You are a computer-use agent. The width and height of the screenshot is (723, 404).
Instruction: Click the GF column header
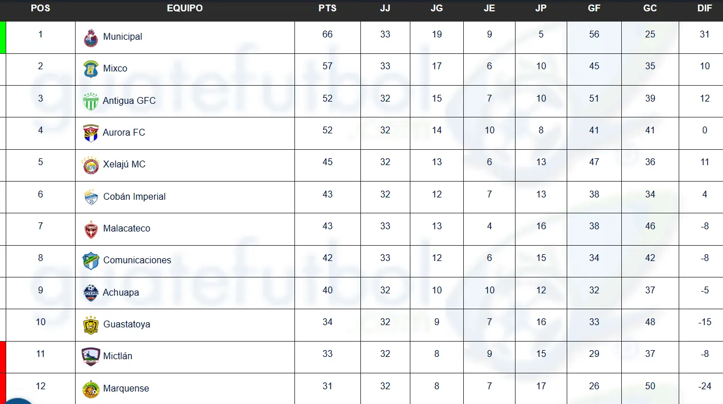594,9
